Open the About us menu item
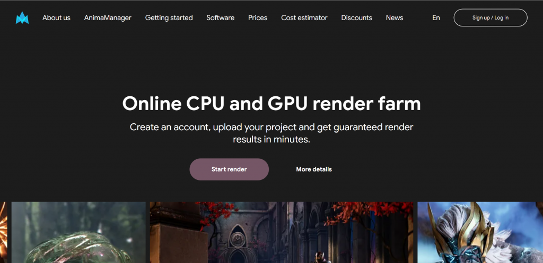This screenshot has width=543, height=263. 56,17
